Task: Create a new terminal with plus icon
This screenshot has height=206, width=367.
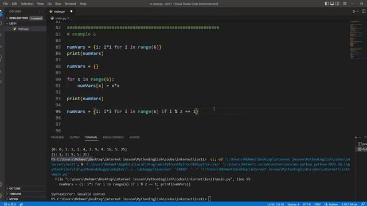Action: pyautogui.click(x=356, y=137)
